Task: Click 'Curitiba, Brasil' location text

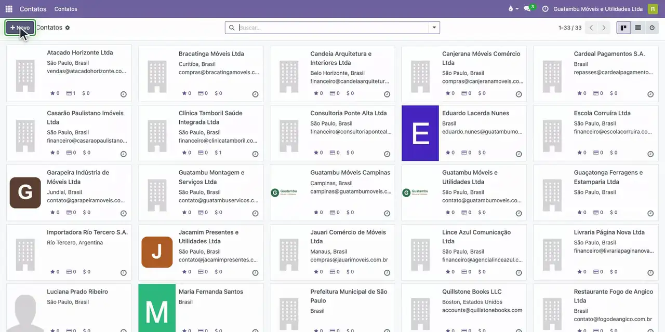Action: click(197, 64)
